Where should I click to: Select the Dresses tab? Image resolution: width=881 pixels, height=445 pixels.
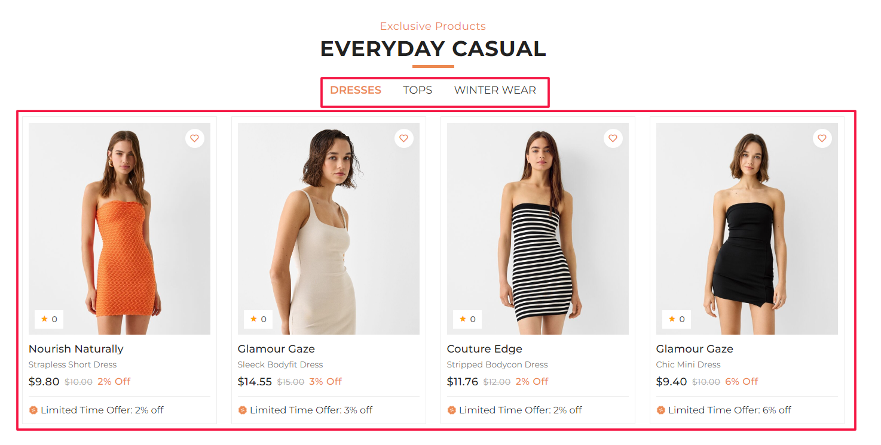pyautogui.click(x=356, y=90)
